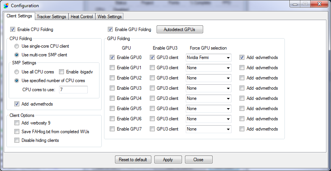Check Enable GPU4
This screenshot has width=331, height=171.
112,98
